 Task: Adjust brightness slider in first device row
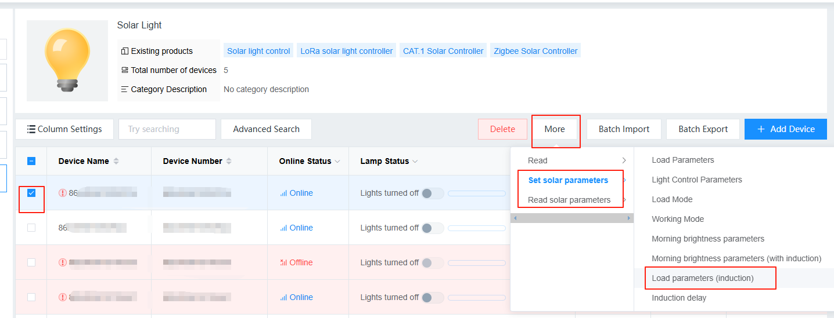(x=476, y=193)
